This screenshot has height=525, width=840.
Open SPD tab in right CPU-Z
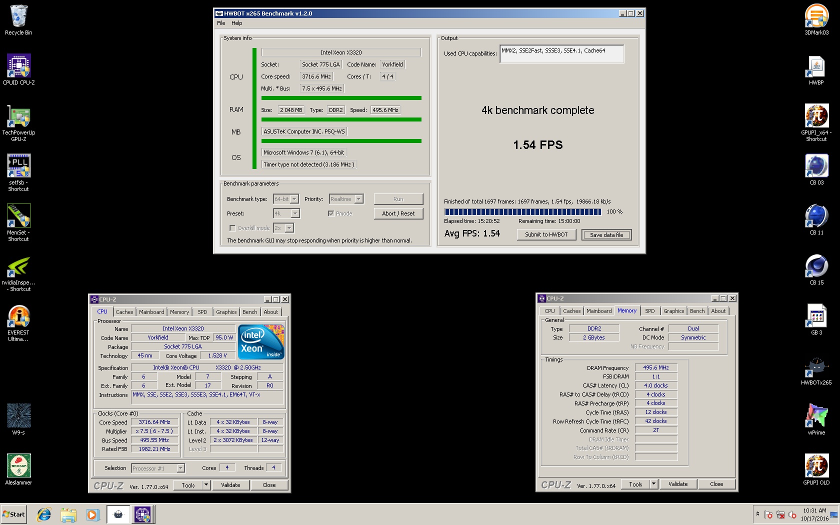coord(650,311)
